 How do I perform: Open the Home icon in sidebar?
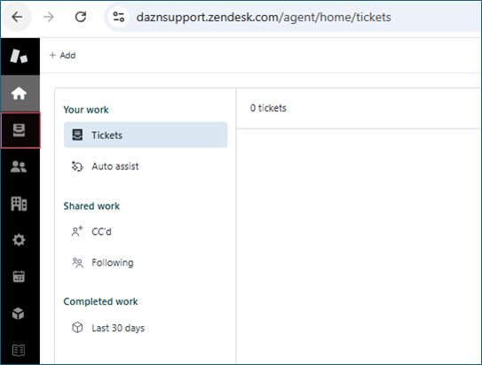pyautogui.click(x=19, y=93)
